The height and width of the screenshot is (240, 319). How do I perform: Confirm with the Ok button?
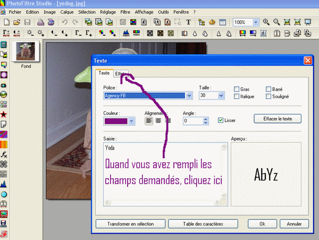[262, 224]
